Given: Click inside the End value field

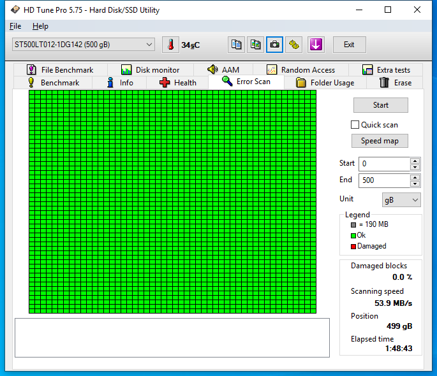Looking at the screenshot, I should (x=383, y=180).
